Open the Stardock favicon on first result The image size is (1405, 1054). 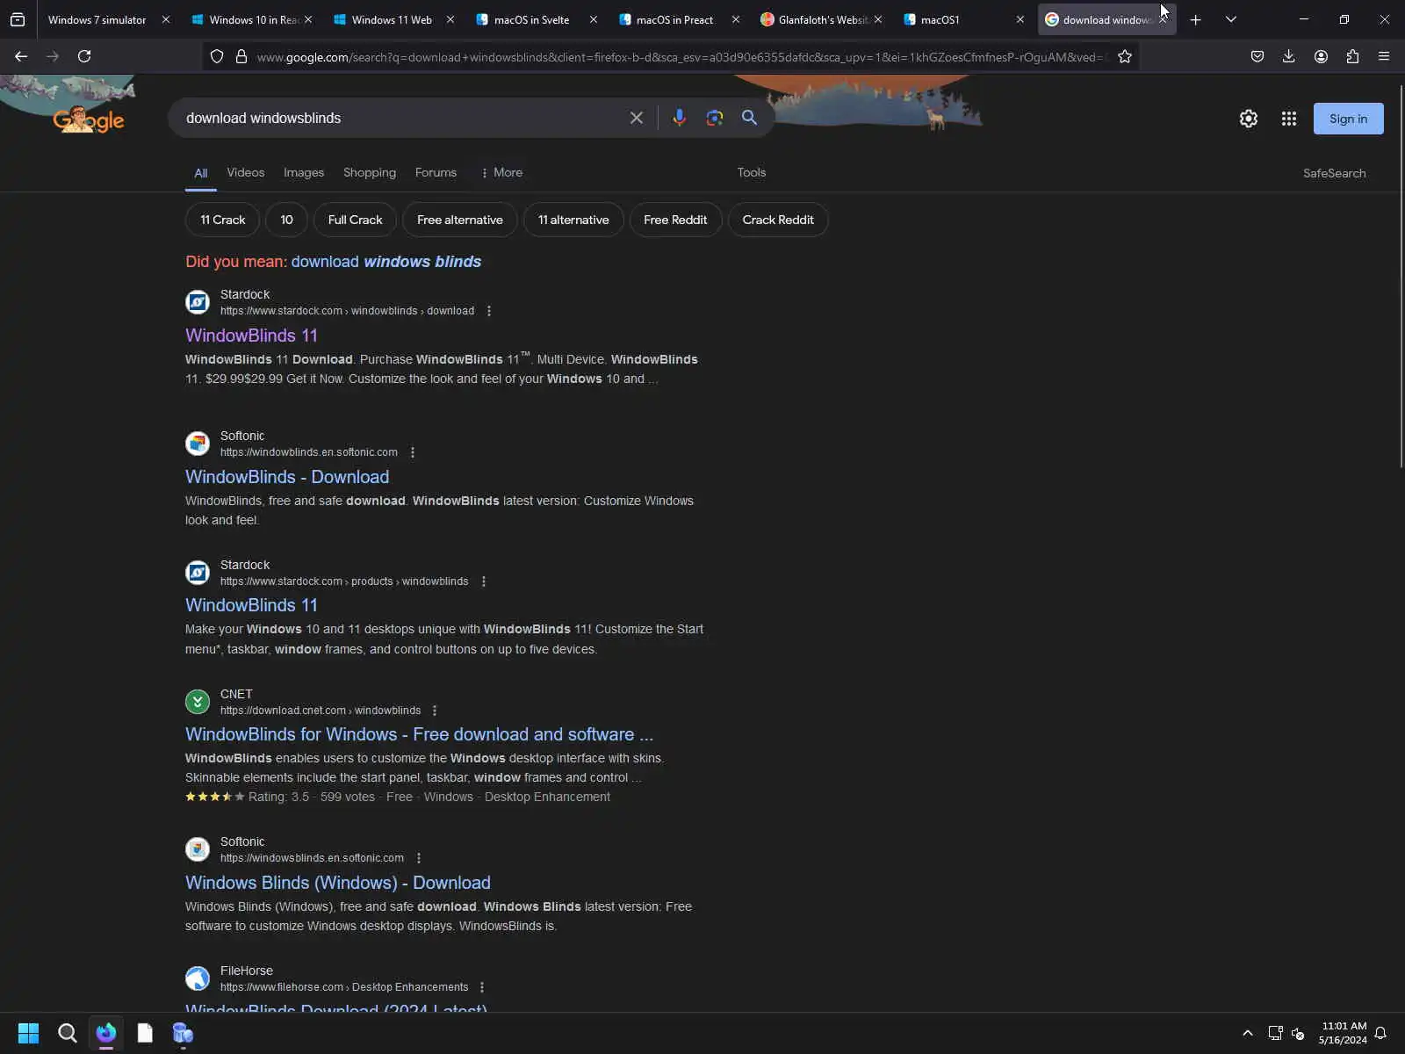(198, 302)
